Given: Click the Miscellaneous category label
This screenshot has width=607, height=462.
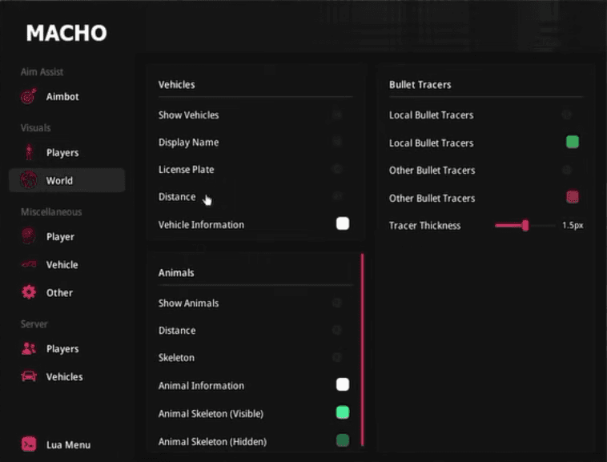Looking at the screenshot, I should coord(51,212).
